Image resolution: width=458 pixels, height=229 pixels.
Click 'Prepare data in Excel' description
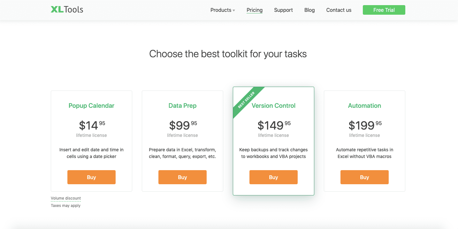[182, 153]
